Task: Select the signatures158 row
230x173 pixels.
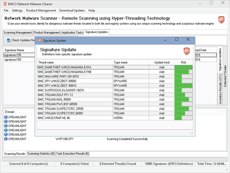Action: coord(19,55)
